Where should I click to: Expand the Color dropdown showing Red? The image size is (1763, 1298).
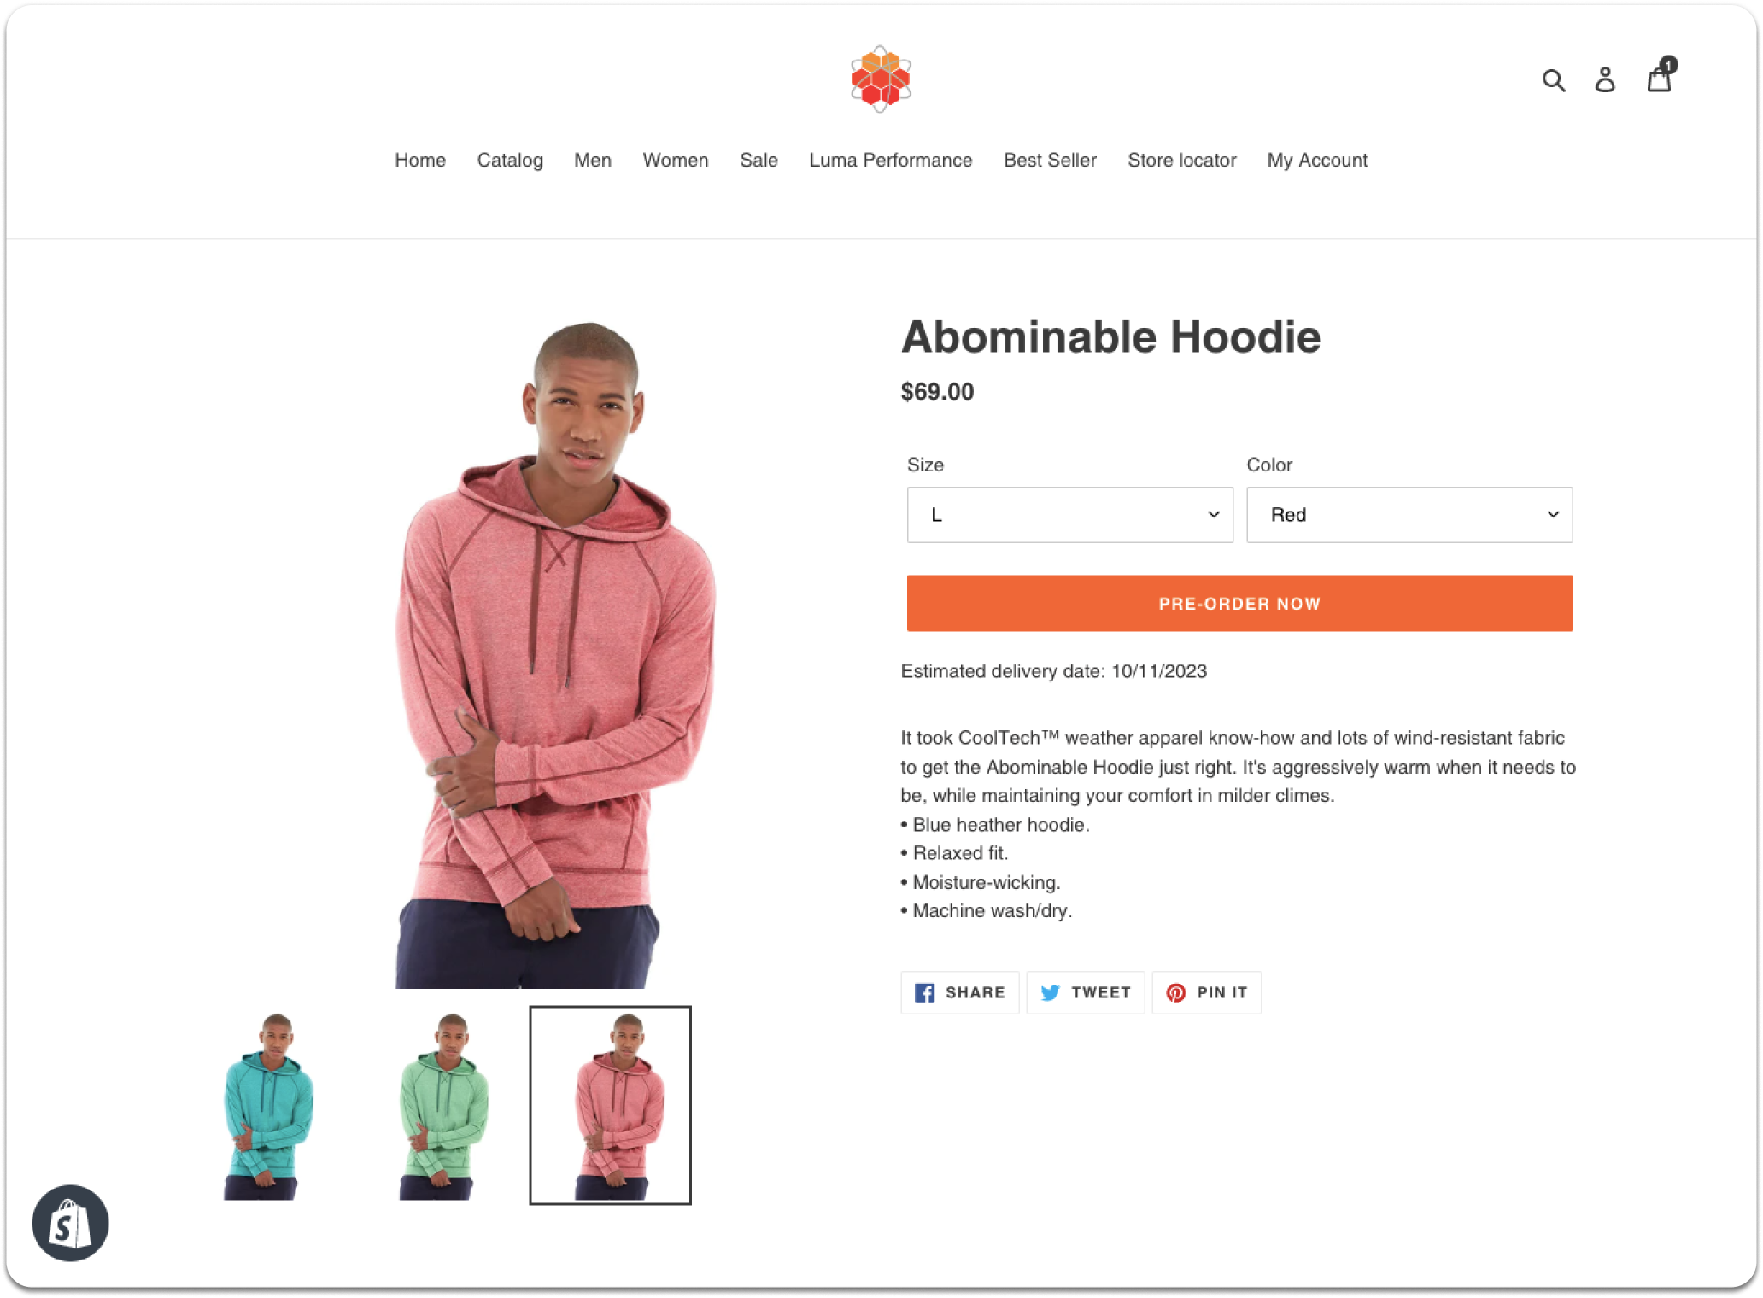coord(1409,515)
